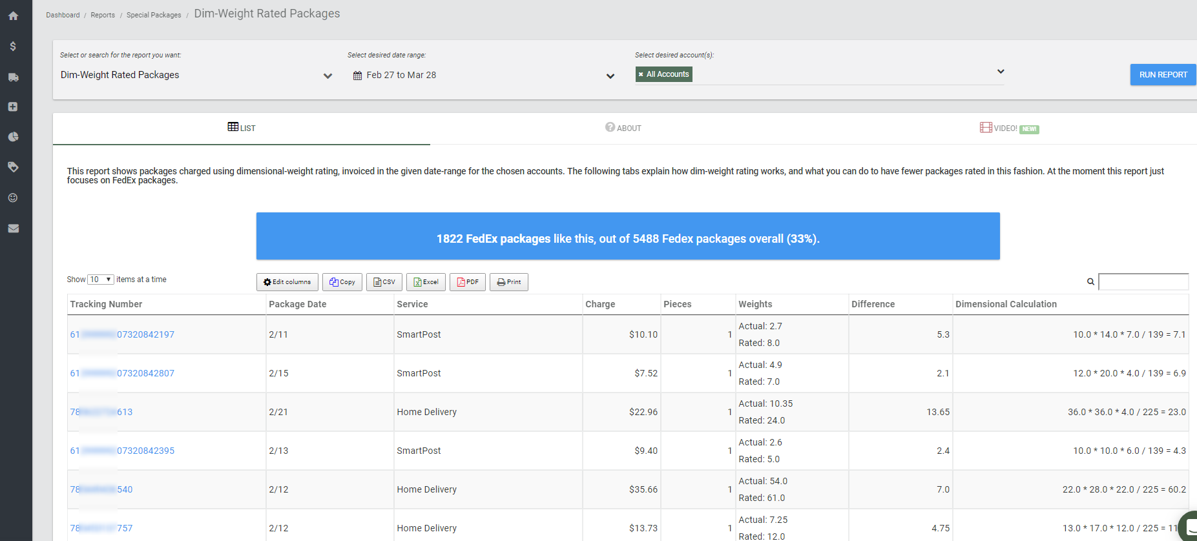Open the home icon in sidebar
This screenshot has width=1197, height=541.
click(13, 15)
